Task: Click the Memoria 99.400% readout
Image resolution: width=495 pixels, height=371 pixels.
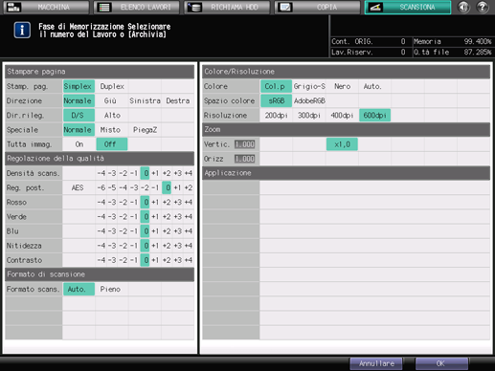Action: click(453, 41)
